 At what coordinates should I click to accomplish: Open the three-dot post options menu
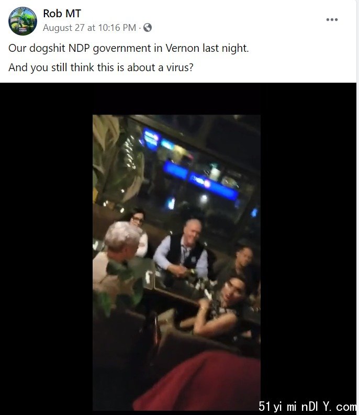pyautogui.click(x=332, y=19)
